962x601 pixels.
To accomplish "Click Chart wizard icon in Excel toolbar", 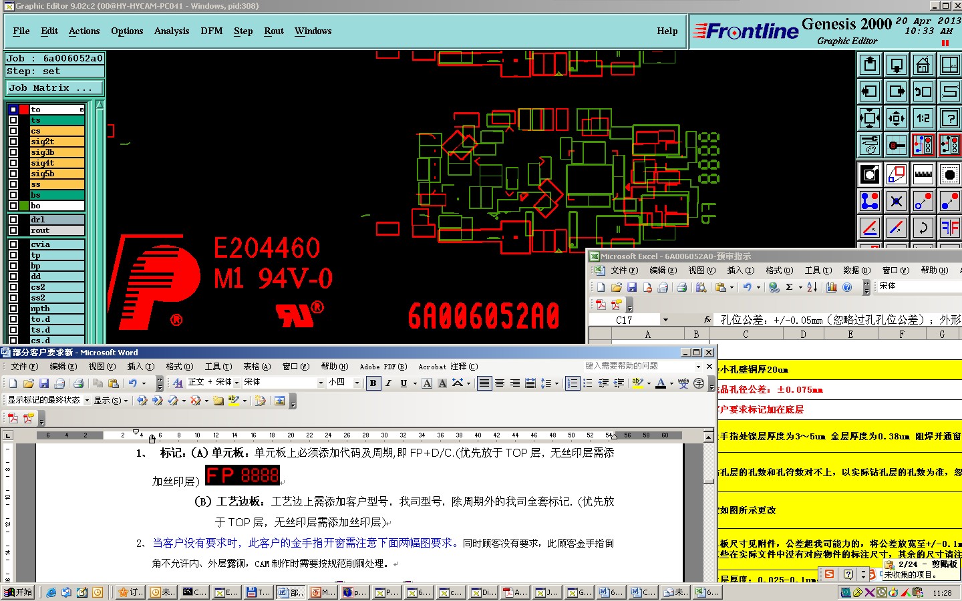I will pos(832,287).
